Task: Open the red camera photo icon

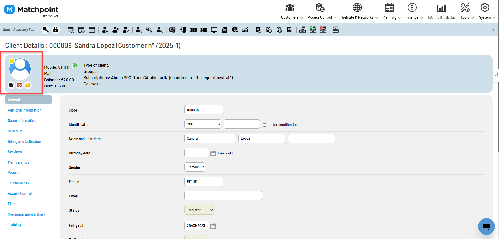Action: click(x=19, y=85)
